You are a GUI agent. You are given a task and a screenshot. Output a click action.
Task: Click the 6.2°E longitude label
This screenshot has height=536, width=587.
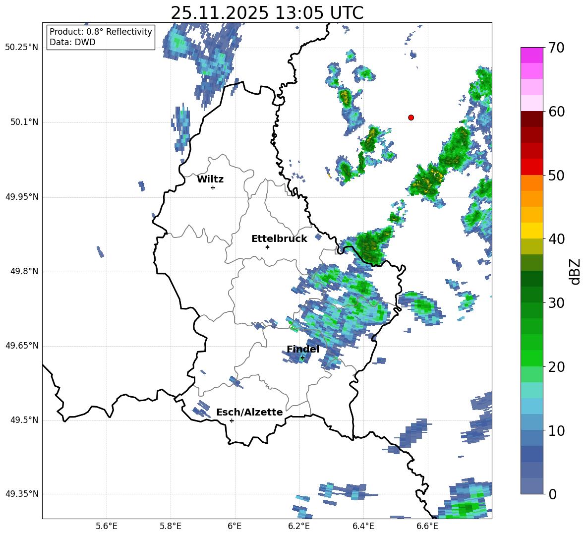299,526
